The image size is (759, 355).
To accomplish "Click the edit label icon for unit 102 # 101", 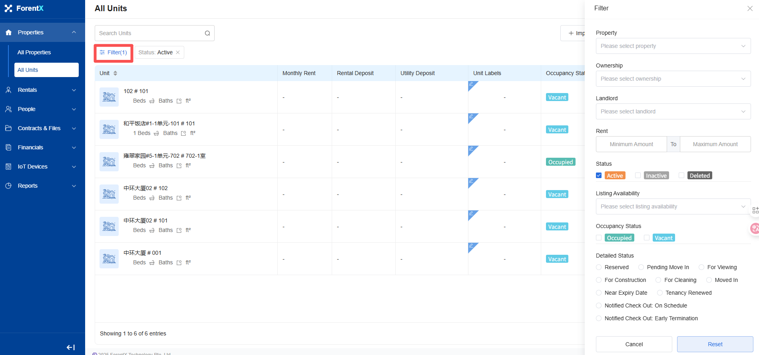I will (x=472, y=84).
